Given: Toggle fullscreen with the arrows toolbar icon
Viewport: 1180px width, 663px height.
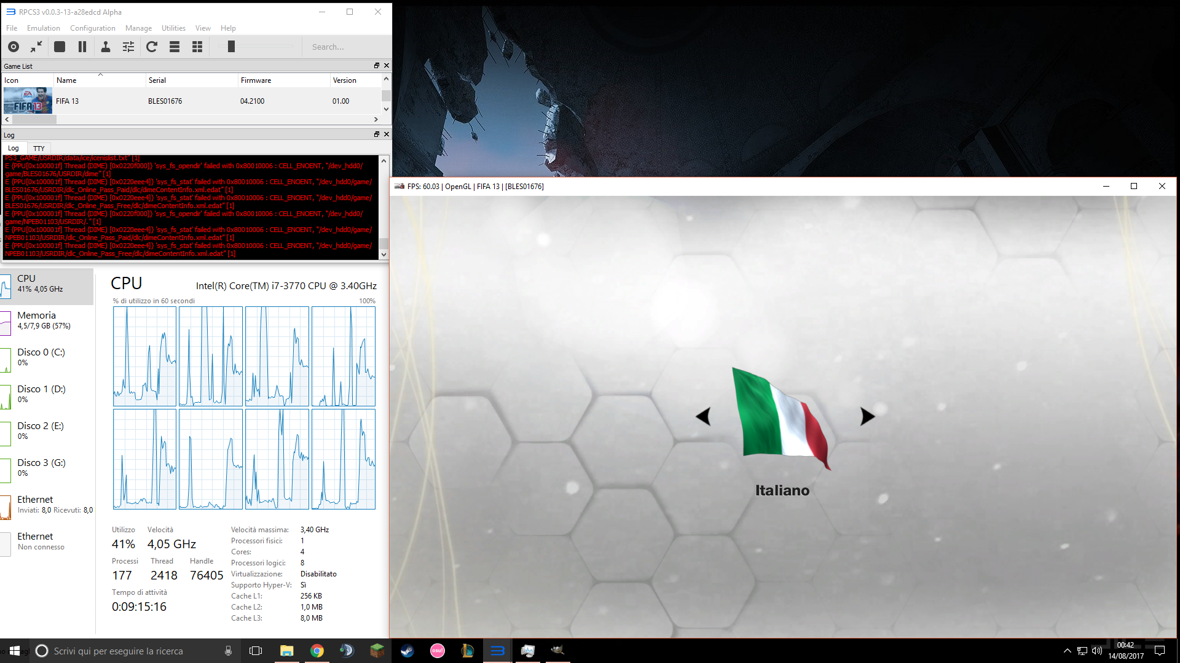Looking at the screenshot, I should pyautogui.click(x=36, y=47).
